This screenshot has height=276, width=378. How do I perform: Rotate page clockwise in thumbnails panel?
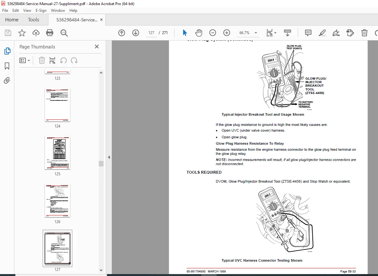coord(74,60)
